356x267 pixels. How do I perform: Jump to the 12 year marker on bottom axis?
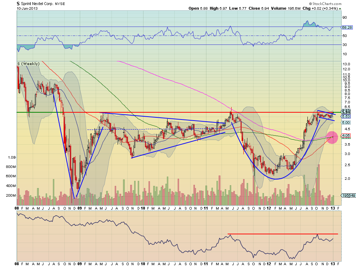(x=269, y=264)
